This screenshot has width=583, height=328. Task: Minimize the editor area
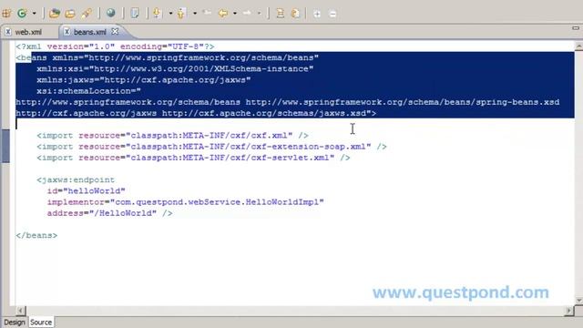click(x=576, y=28)
